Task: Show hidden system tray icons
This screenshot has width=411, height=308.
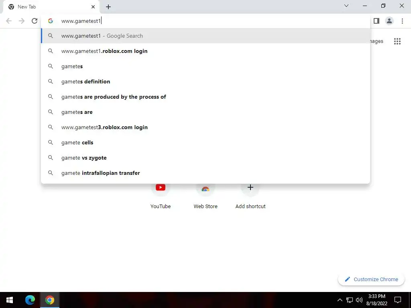Action: (340, 300)
